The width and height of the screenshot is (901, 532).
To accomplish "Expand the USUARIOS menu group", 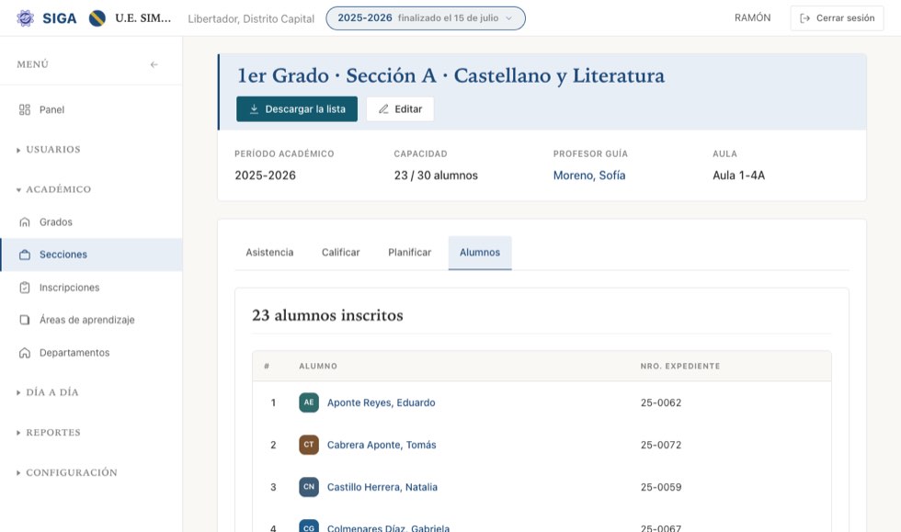I will point(49,150).
